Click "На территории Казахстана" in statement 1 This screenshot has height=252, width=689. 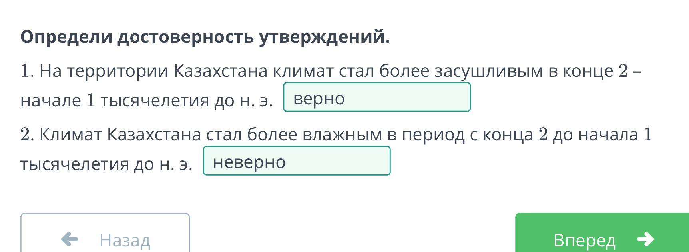[153, 71]
